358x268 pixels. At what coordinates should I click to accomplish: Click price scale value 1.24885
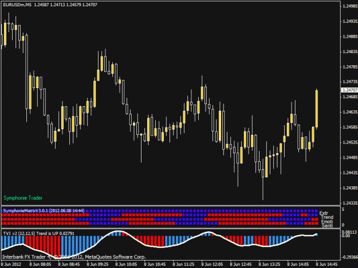click(350, 37)
